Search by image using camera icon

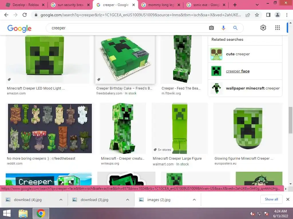(211, 28)
